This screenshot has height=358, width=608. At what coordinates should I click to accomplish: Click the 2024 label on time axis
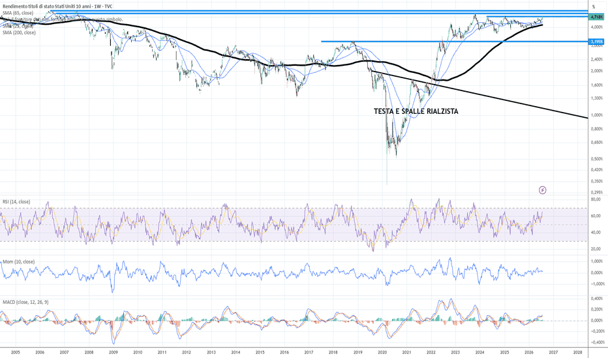tap(479, 352)
